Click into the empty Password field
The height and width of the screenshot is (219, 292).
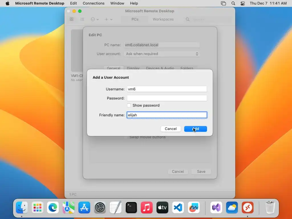167,98
